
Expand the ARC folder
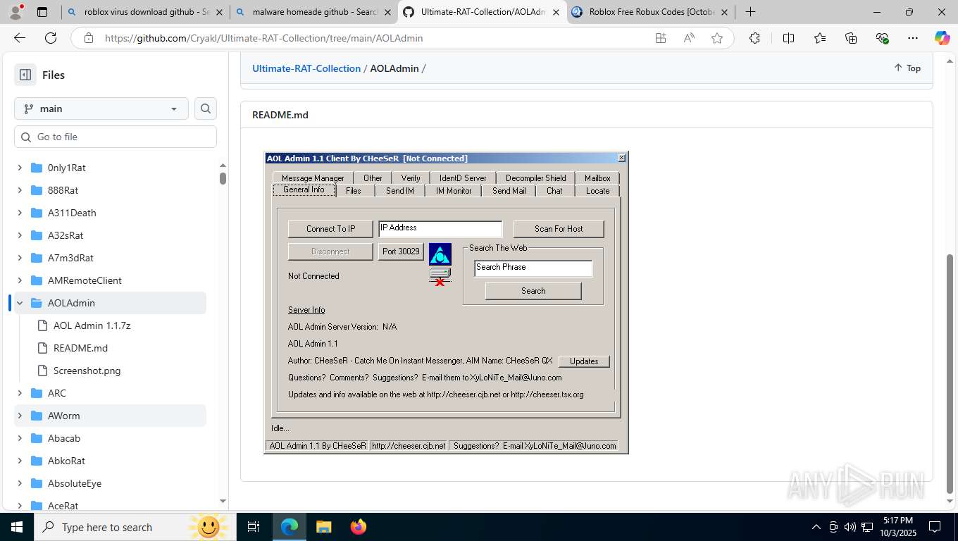pyautogui.click(x=20, y=393)
